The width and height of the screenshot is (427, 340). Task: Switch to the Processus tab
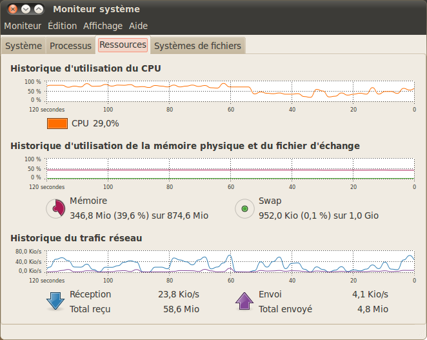pos(70,46)
